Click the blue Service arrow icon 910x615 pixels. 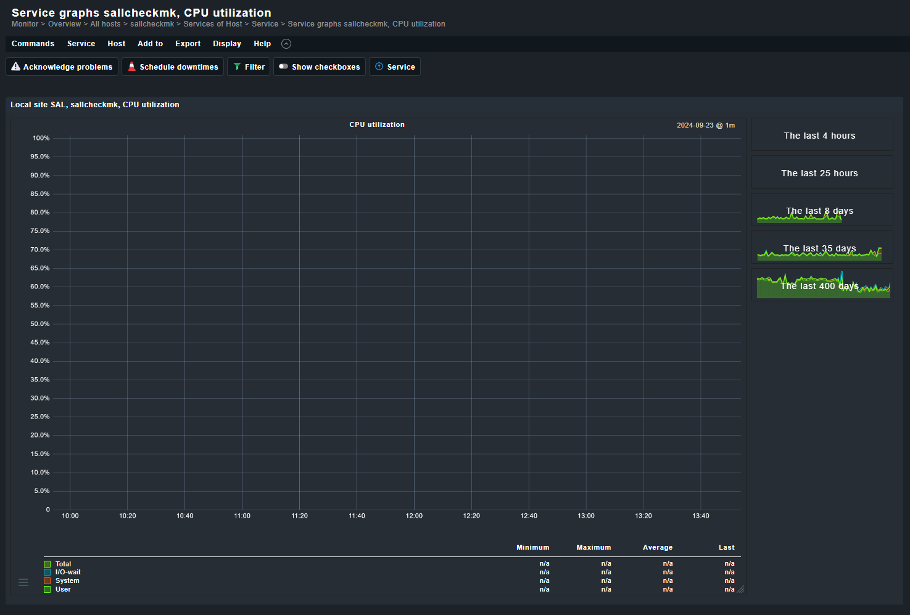pos(379,66)
